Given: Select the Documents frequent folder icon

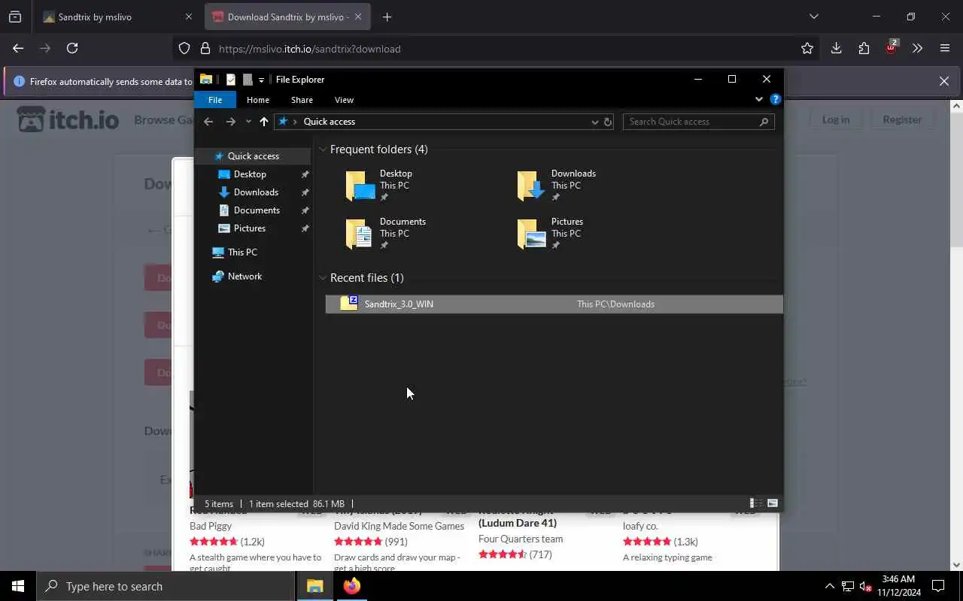Looking at the screenshot, I should [360, 234].
